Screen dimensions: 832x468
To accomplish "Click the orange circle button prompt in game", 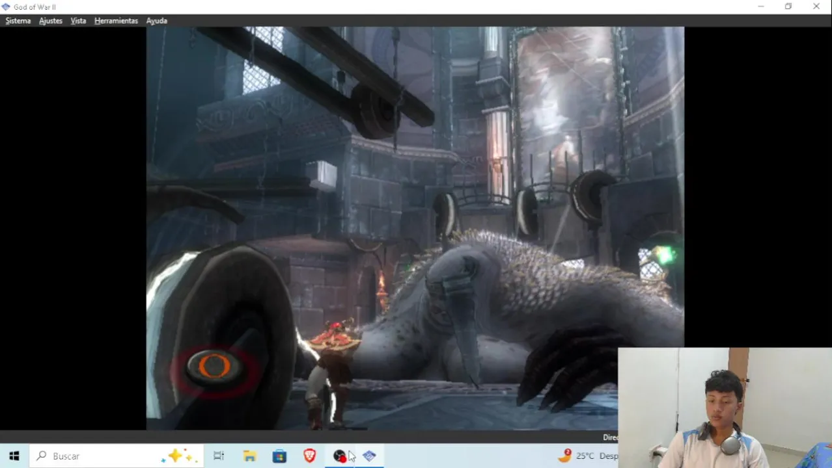I will (215, 367).
